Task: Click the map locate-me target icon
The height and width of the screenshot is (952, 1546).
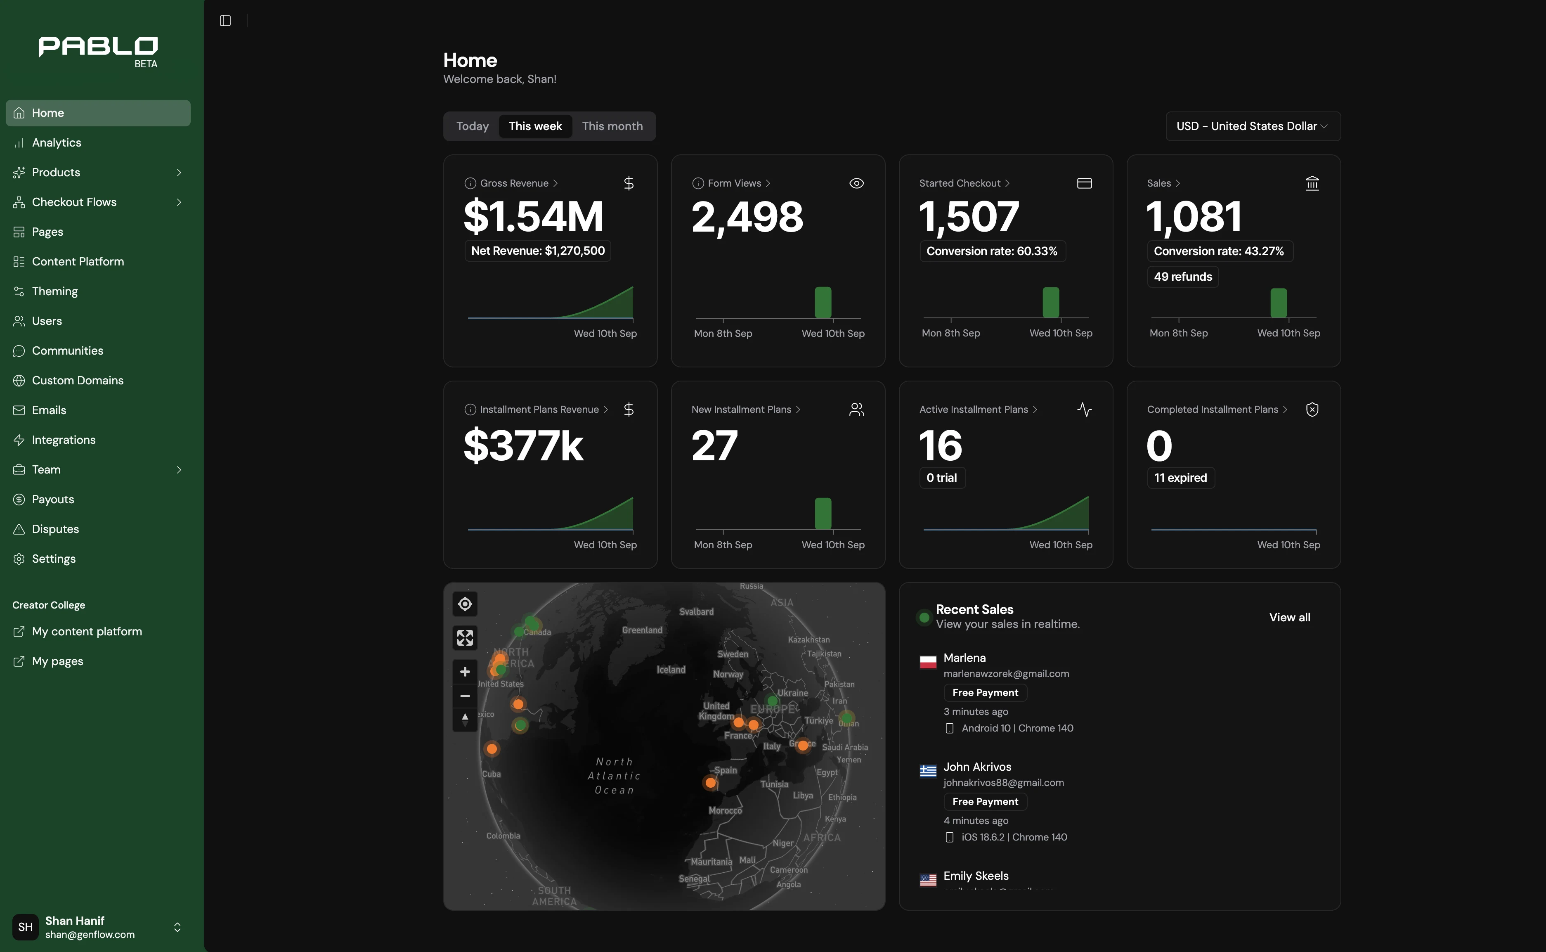Action: coord(465,604)
